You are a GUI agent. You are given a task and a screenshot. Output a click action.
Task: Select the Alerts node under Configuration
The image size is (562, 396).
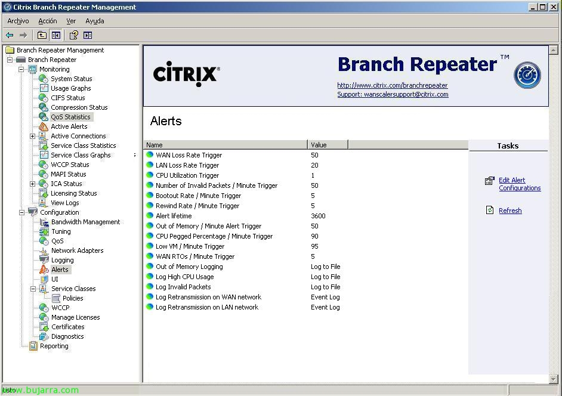pos(60,270)
